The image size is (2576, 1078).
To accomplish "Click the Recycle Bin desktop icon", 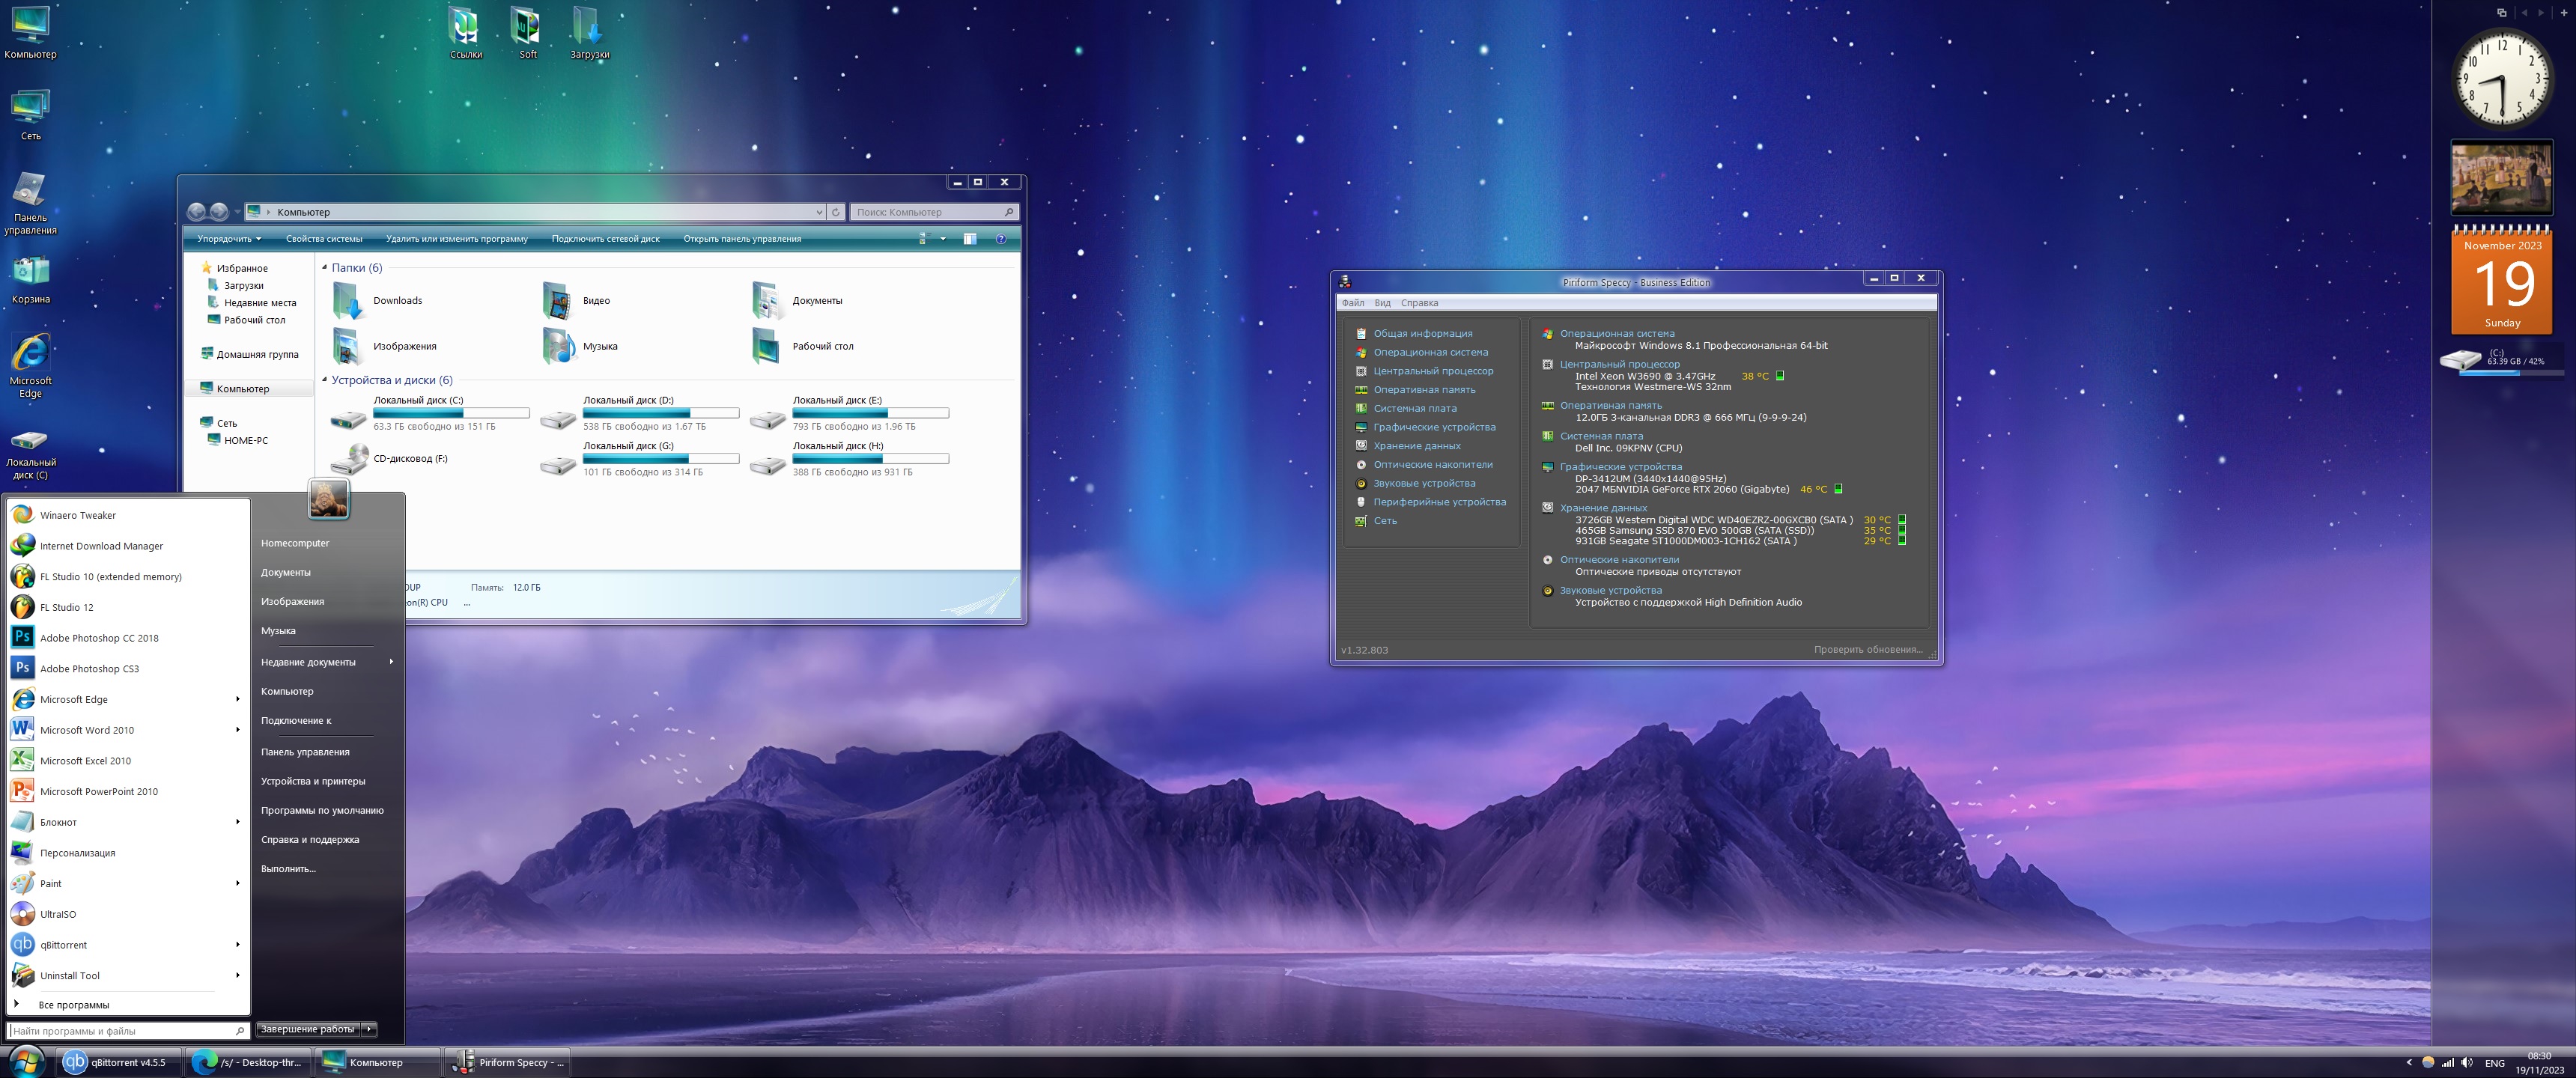I will click(x=30, y=272).
